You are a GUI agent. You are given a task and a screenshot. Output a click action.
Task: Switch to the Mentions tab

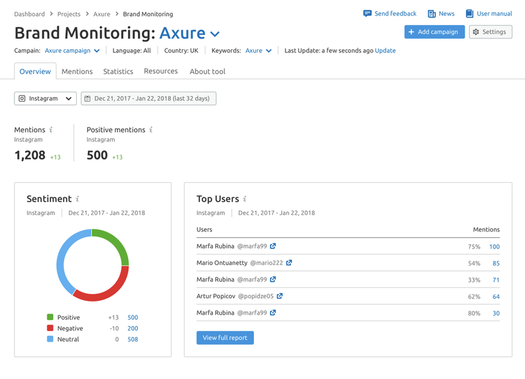[77, 71]
